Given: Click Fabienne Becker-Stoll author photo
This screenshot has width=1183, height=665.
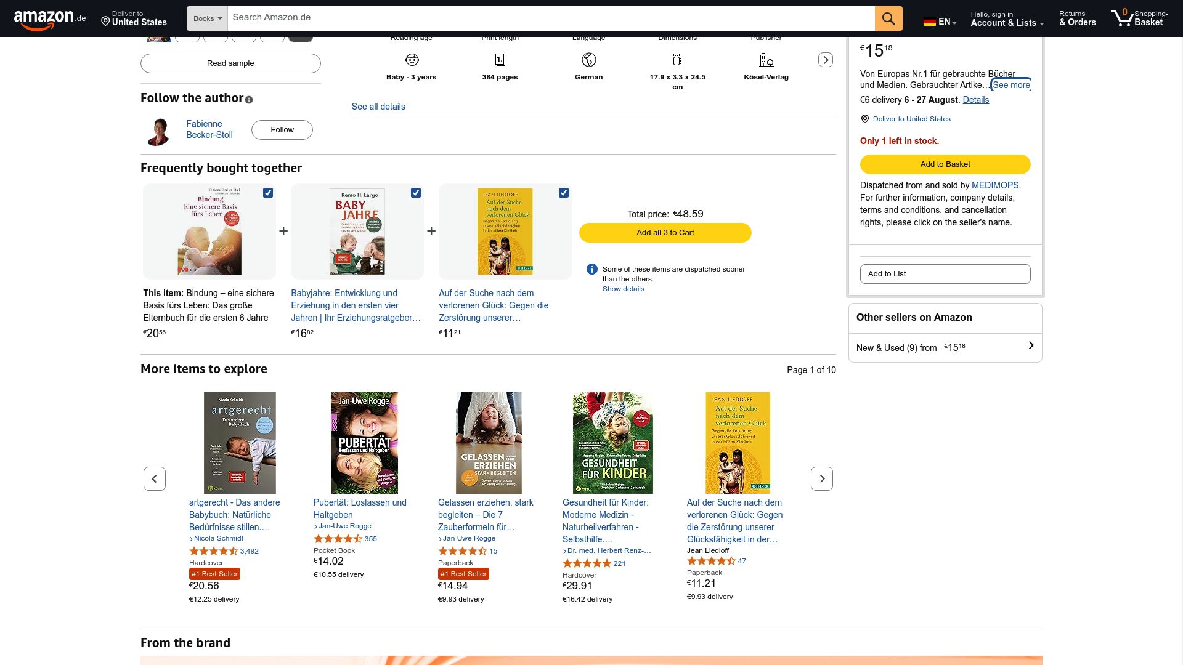Looking at the screenshot, I should click(x=158, y=131).
